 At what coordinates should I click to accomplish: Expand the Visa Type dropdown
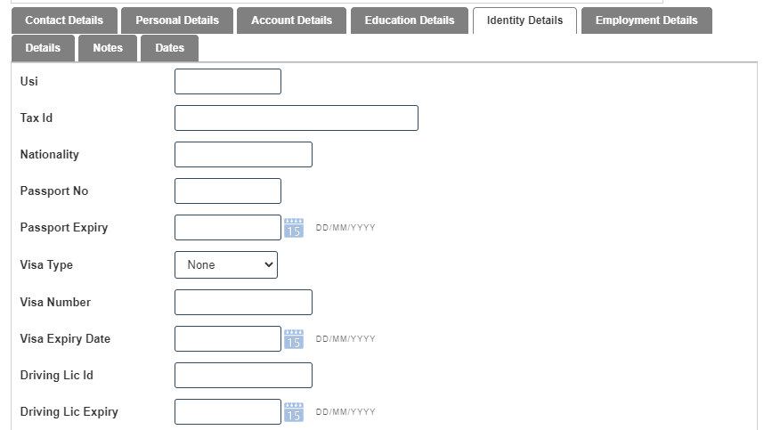(x=226, y=264)
